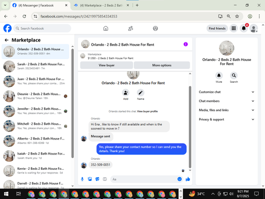Open the Windows Start button

pos(6,194)
